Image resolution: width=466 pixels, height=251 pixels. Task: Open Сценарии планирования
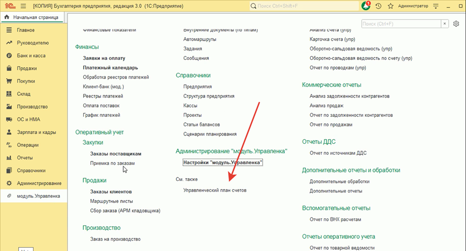(210, 134)
